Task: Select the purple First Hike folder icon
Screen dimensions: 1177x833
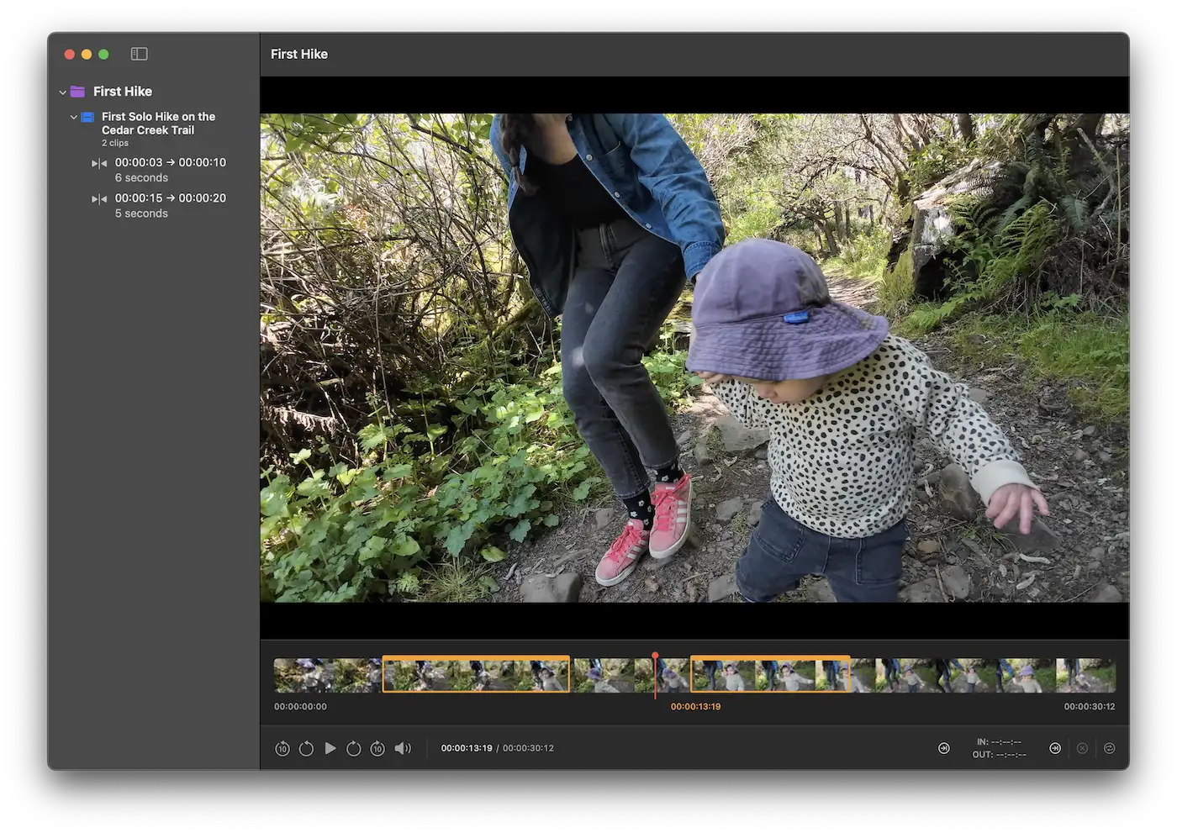Action: coord(78,92)
